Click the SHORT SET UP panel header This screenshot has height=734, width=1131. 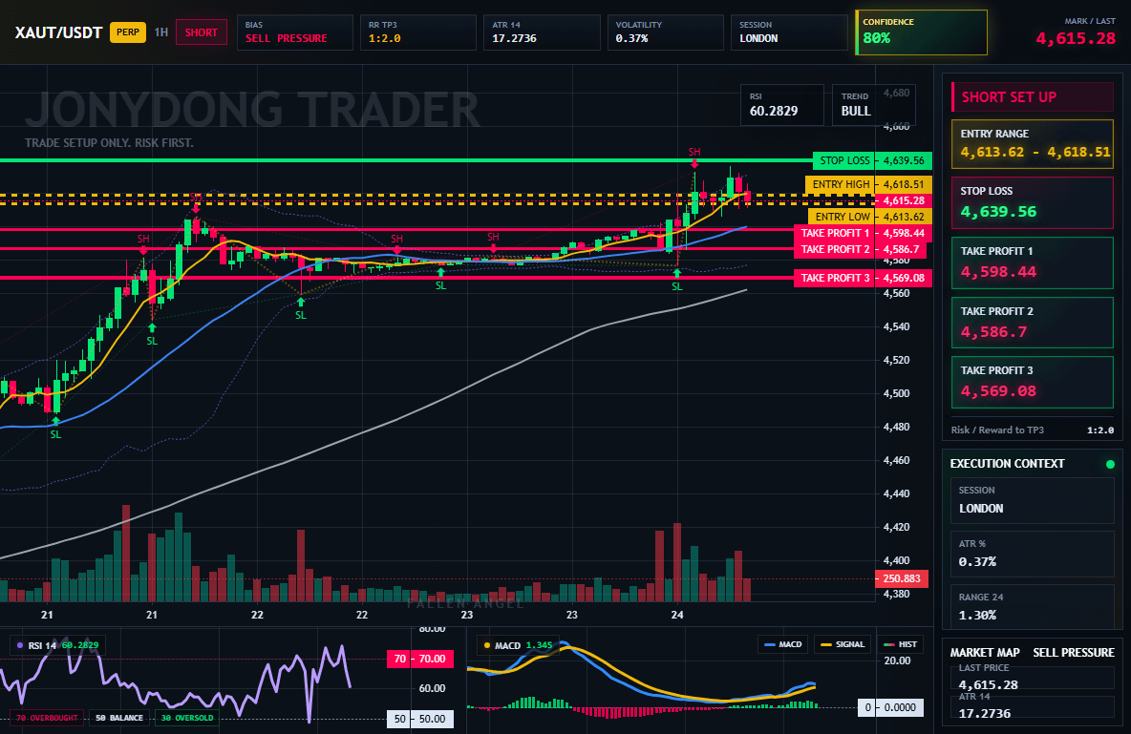(1033, 97)
